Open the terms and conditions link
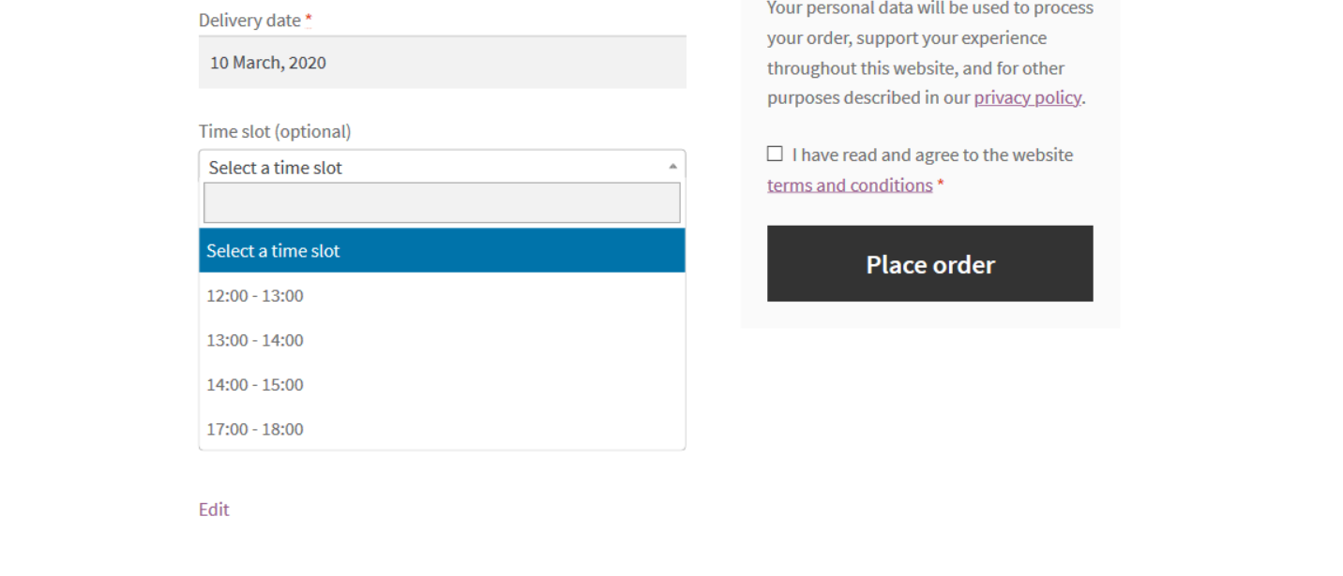The width and height of the screenshot is (1343, 576). (x=850, y=185)
